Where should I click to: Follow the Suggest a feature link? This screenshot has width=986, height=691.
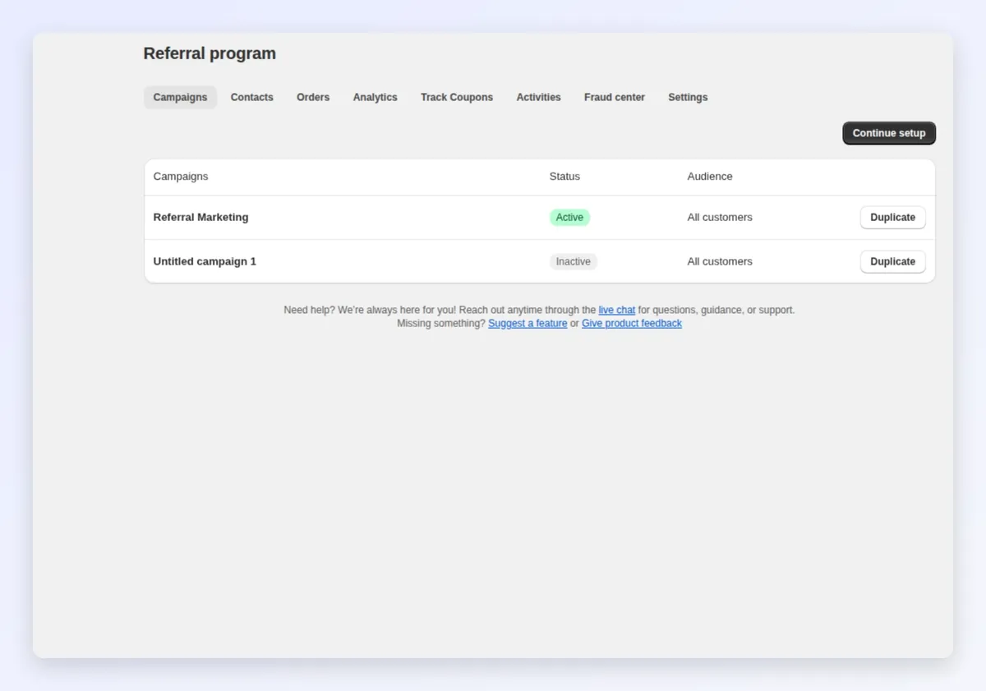click(x=528, y=323)
